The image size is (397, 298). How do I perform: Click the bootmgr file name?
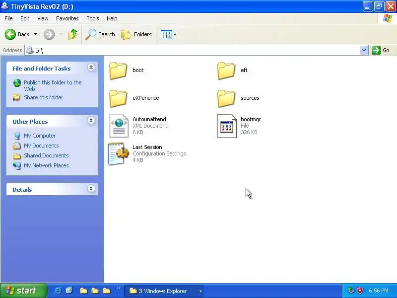tap(251, 119)
